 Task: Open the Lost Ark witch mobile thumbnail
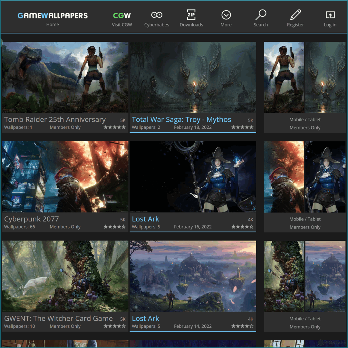point(325,177)
